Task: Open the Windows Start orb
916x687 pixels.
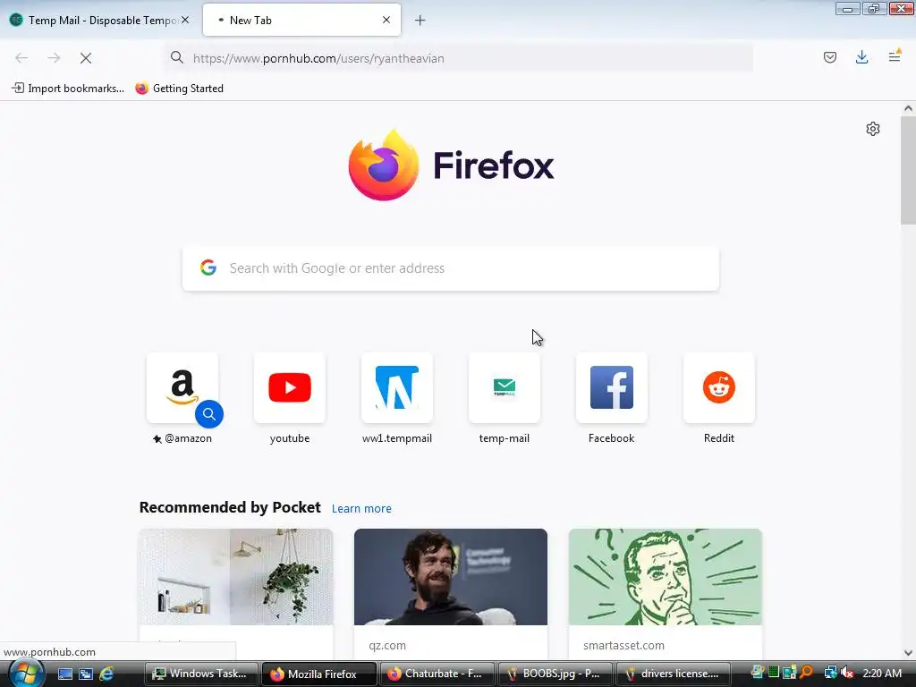Action: click(x=25, y=674)
